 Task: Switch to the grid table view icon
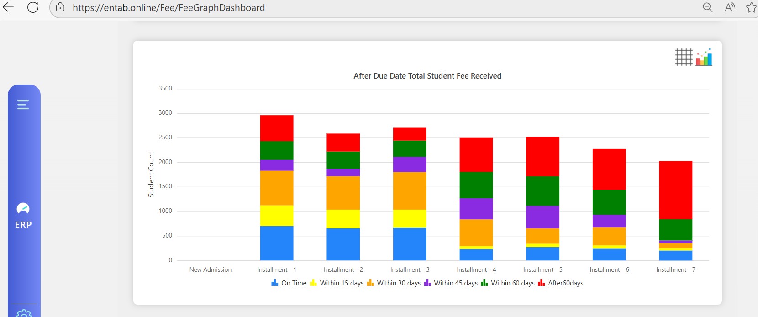684,57
